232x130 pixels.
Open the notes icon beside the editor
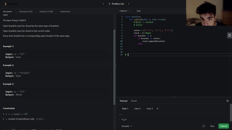click(x=229, y=35)
